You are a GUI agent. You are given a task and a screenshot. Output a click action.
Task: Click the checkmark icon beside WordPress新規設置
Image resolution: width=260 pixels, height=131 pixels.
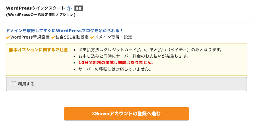pyautogui.click(x=8, y=37)
